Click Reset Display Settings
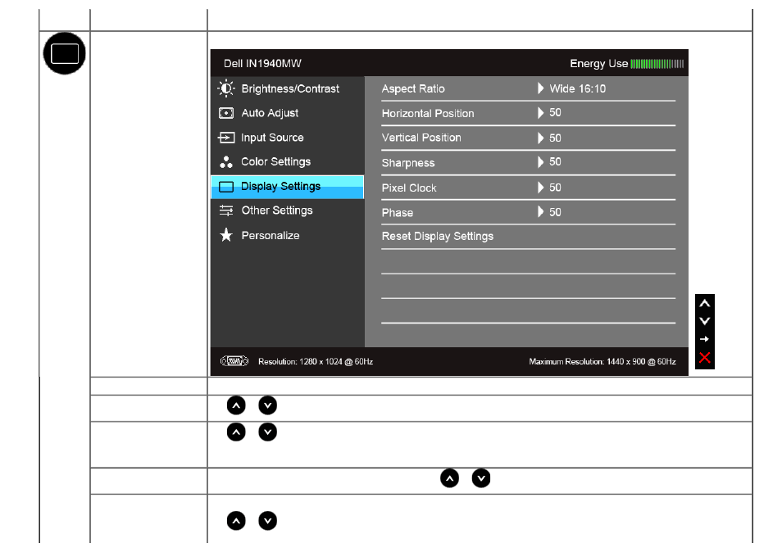 (x=438, y=236)
